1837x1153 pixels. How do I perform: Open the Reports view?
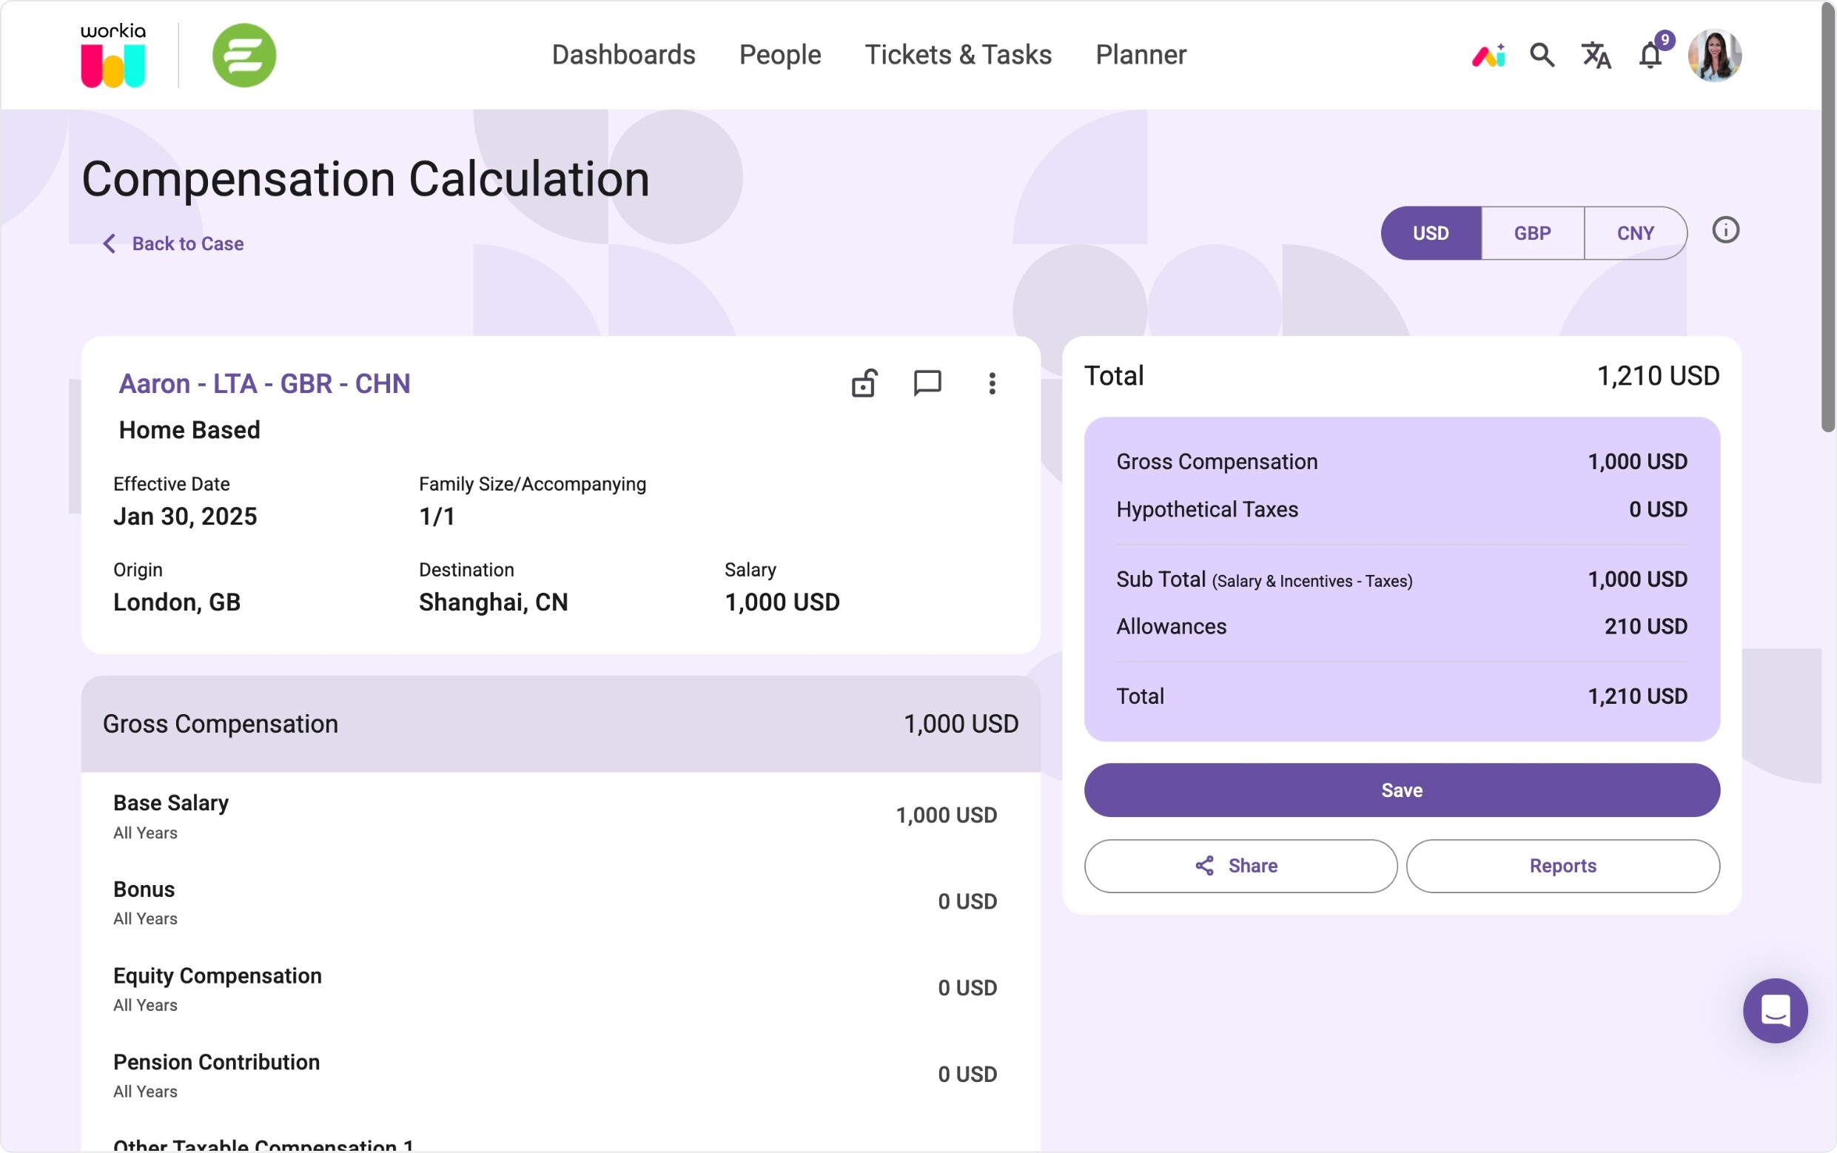point(1562,866)
